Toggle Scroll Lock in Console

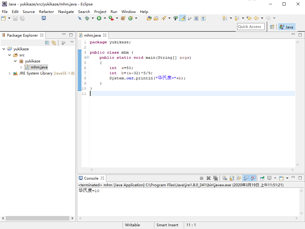pos(232,178)
